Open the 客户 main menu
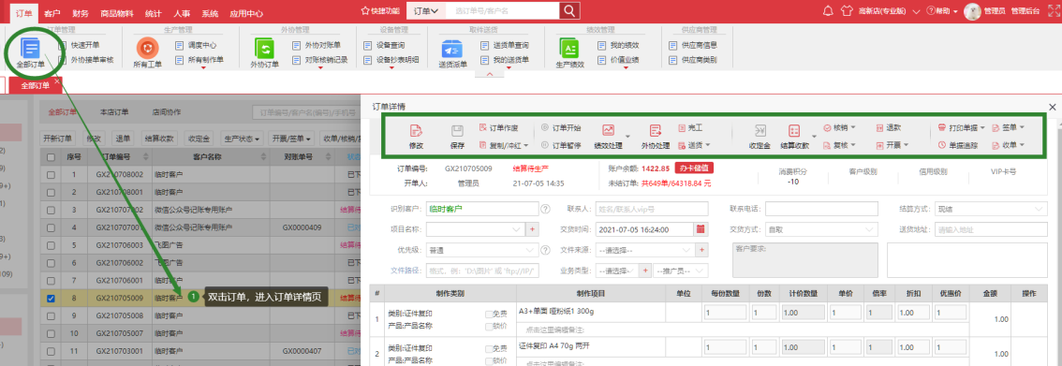1062x366 pixels. (52, 12)
